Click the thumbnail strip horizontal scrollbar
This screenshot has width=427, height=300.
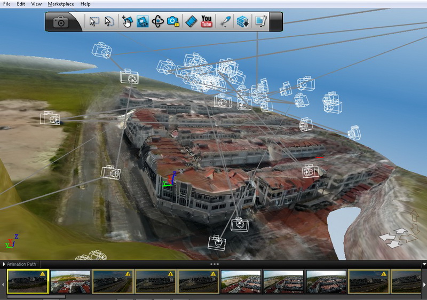[43, 297]
